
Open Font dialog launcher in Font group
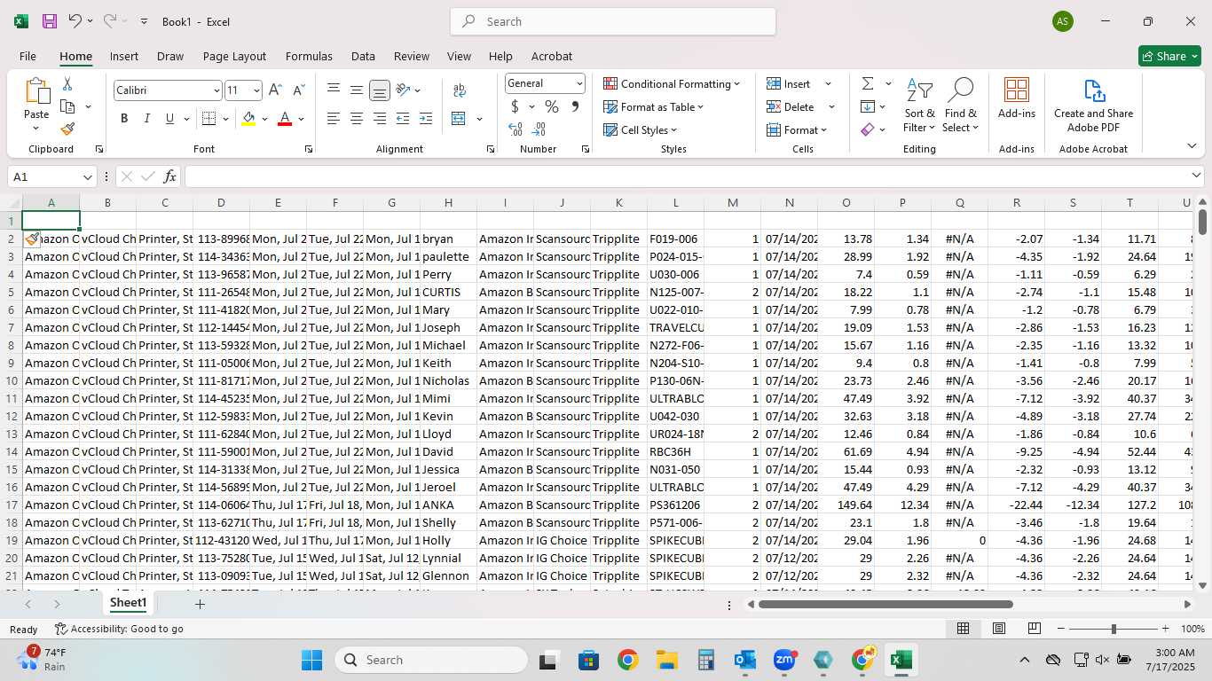[308, 149]
